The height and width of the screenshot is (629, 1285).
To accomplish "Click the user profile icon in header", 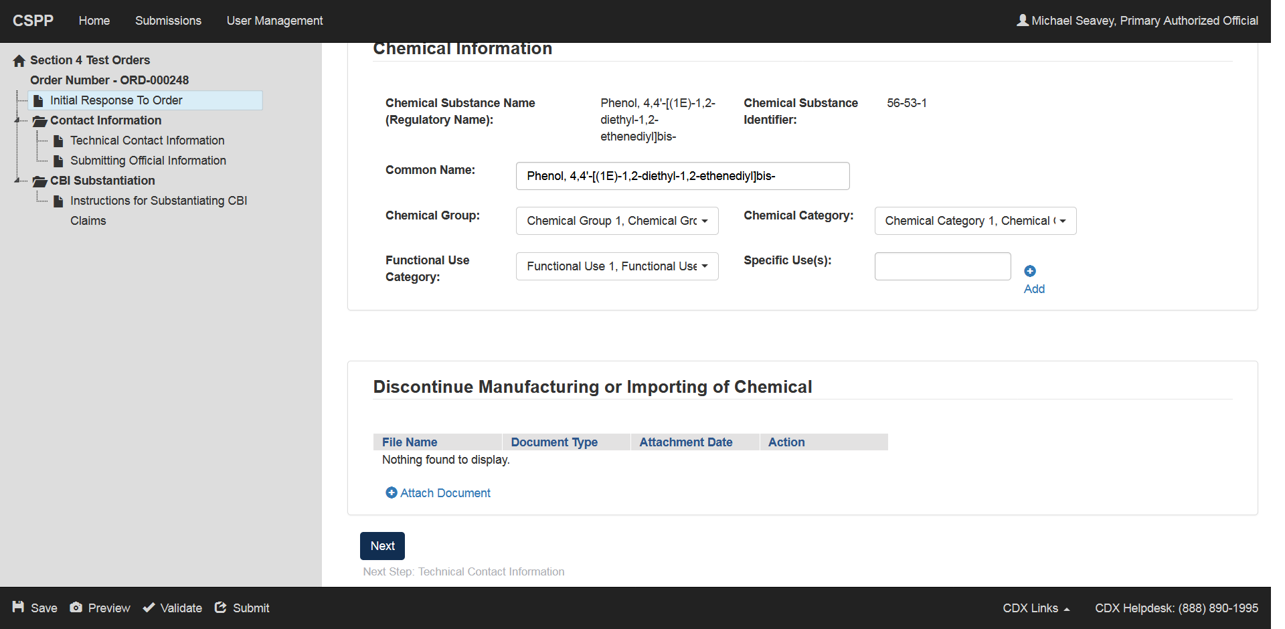I will point(1022,20).
